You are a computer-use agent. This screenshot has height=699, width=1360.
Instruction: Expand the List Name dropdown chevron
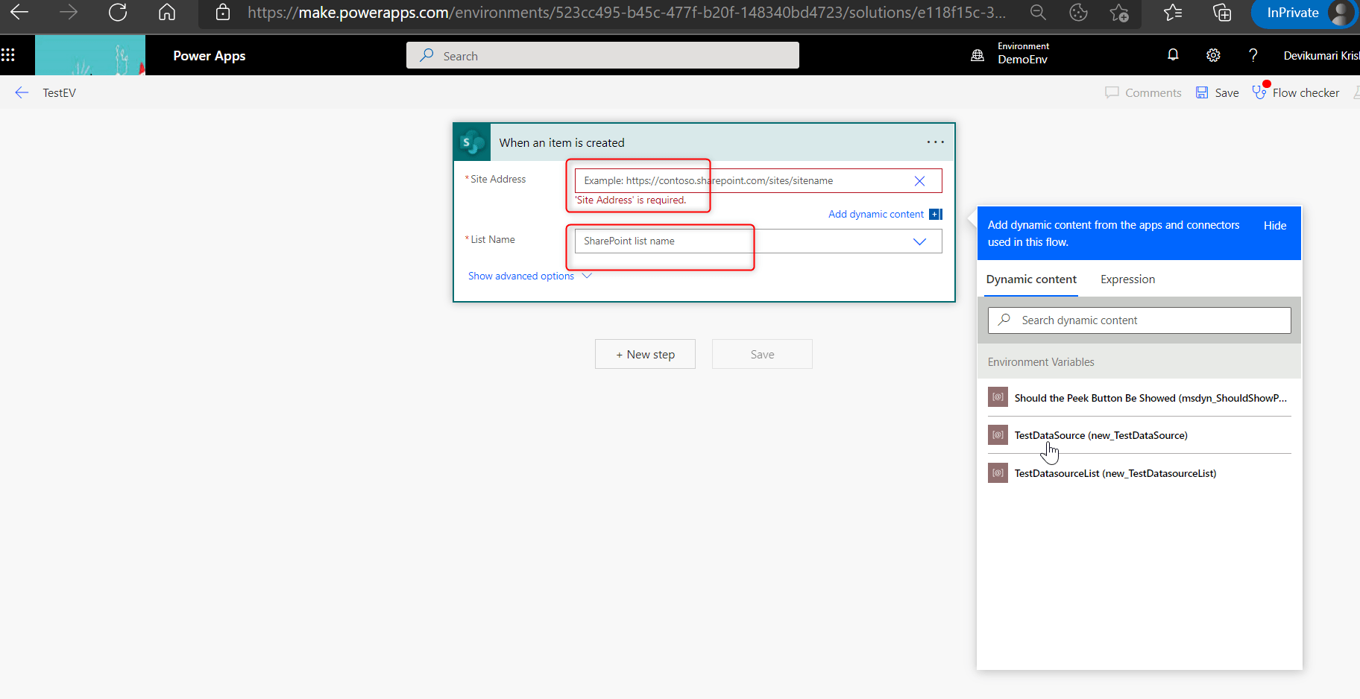tap(919, 241)
